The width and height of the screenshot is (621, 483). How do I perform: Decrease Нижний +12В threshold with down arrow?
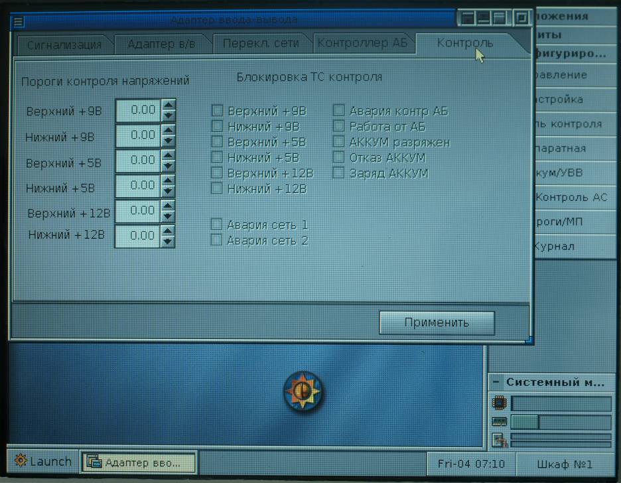[168, 241]
